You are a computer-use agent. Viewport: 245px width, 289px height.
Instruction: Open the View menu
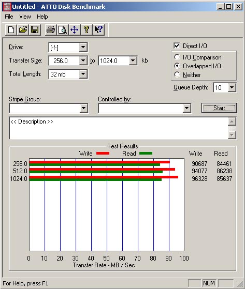[x=25, y=17]
